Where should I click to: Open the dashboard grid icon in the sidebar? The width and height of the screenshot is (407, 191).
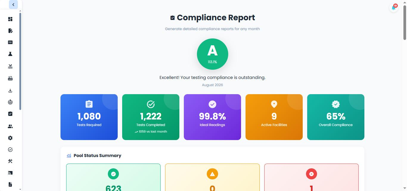pyautogui.click(x=10, y=19)
